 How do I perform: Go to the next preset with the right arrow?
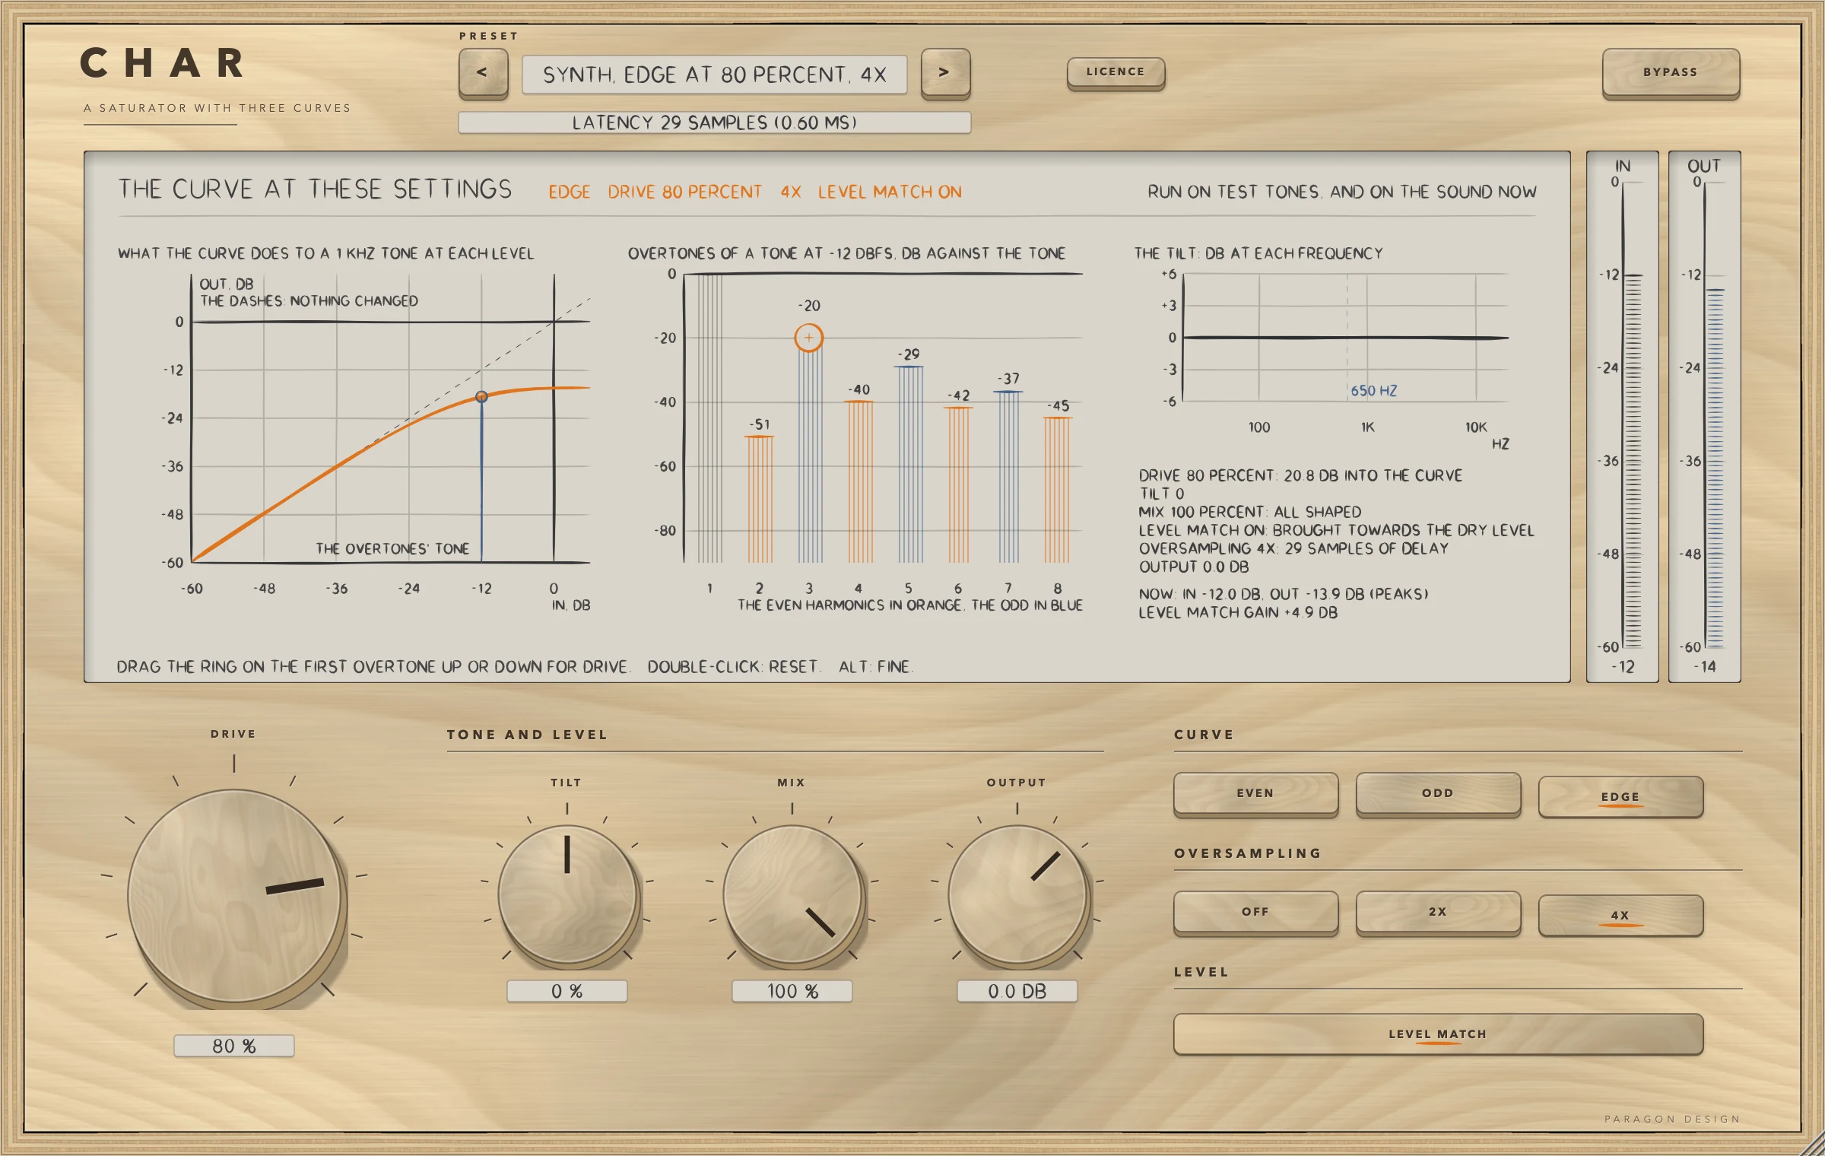(x=945, y=73)
